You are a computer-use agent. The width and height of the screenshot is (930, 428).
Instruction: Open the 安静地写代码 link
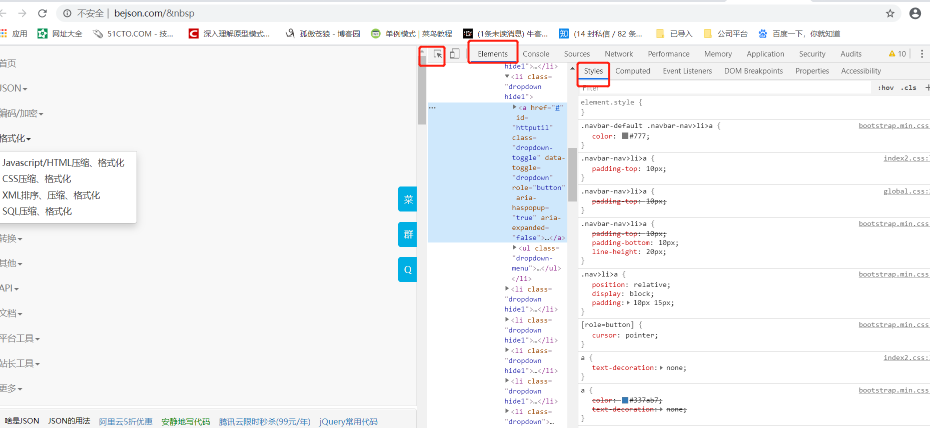tap(186, 421)
